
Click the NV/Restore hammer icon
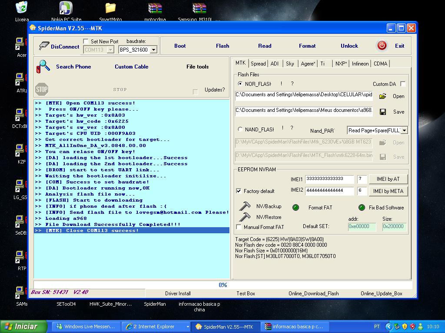point(244,217)
